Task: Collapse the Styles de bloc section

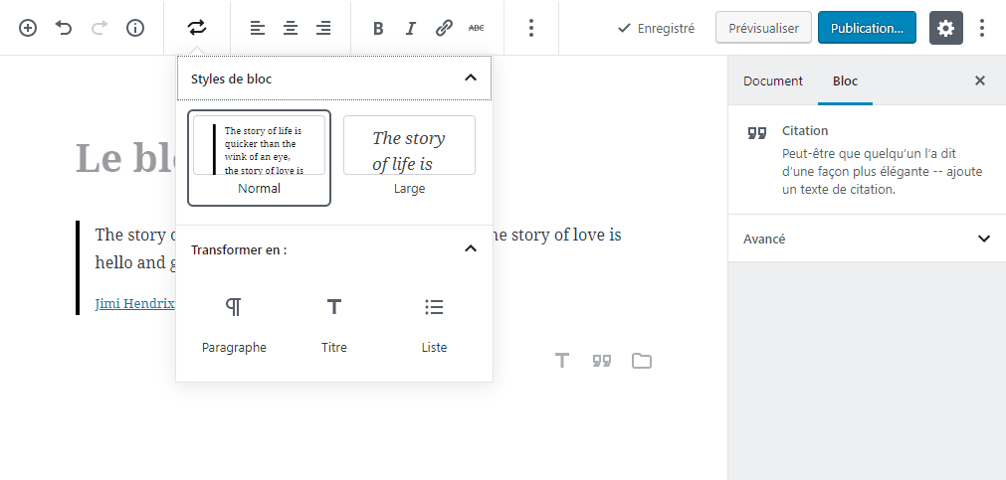Action: pos(471,79)
